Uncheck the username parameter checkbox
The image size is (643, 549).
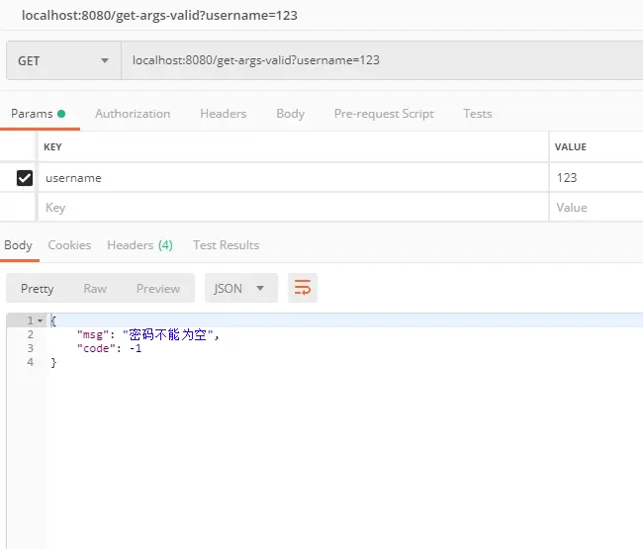point(25,178)
